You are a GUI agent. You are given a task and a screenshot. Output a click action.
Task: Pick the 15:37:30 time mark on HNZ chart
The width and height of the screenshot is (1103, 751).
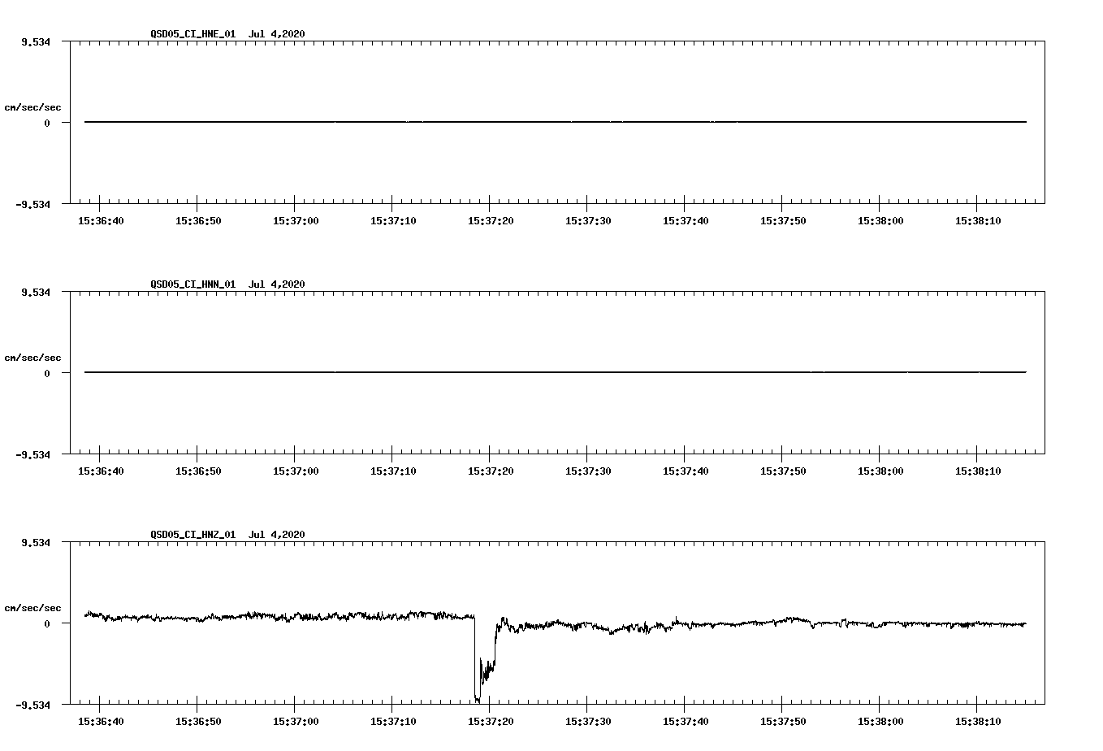click(588, 722)
